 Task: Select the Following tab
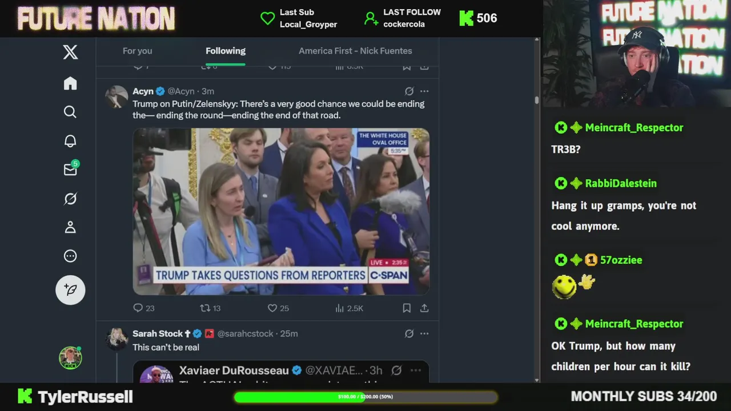(226, 51)
